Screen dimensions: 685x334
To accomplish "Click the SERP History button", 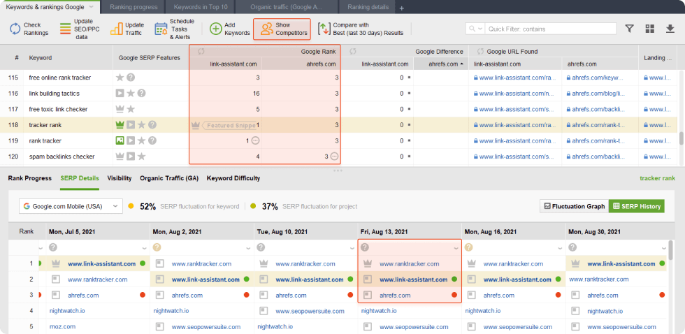I will coord(637,206).
